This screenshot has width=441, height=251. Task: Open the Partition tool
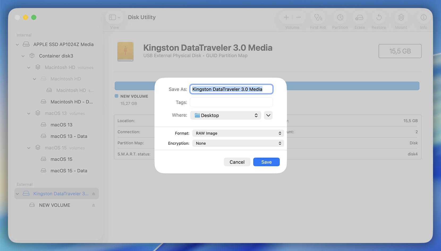[x=340, y=18]
